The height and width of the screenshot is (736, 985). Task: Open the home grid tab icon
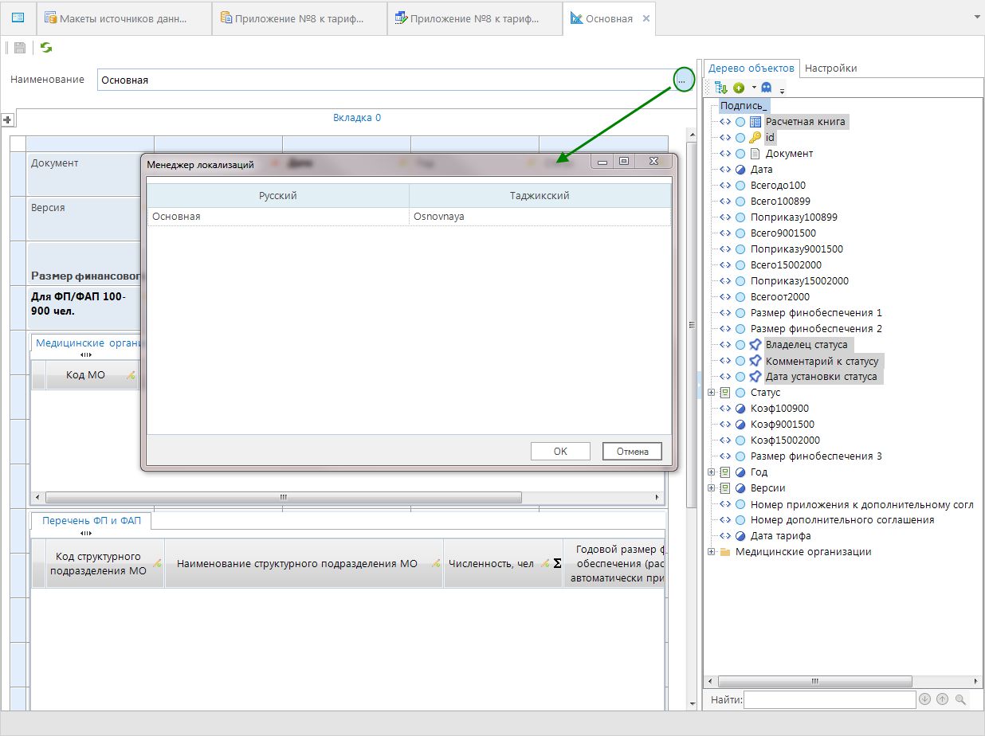coord(18,18)
